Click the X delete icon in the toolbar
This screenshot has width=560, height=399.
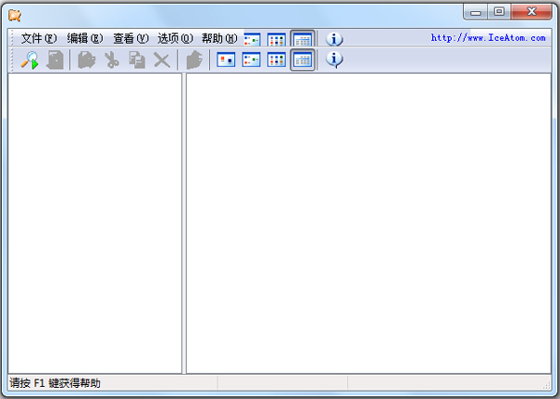click(x=161, y=60)
